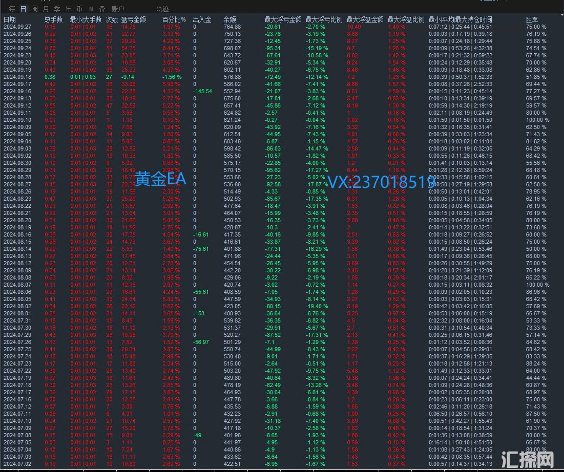Click the -17.87 % floating loss ratio
The height and width of the screenshot is (472, 564).
(317, 184)
